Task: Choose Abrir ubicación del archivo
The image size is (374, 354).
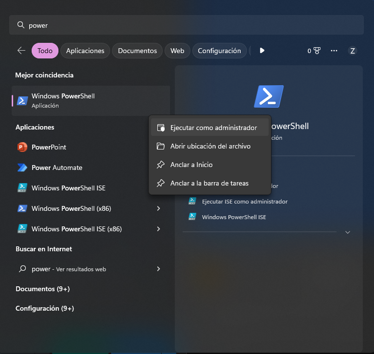Action: pos(210,146)
